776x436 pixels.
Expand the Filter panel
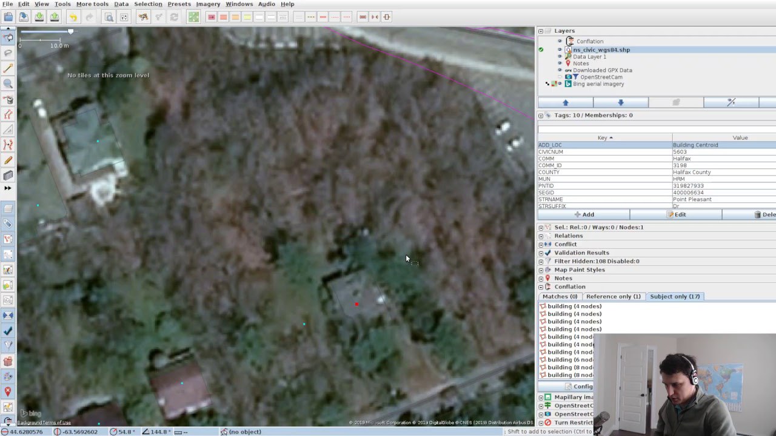pyautogui.click(x=541, y=262)
